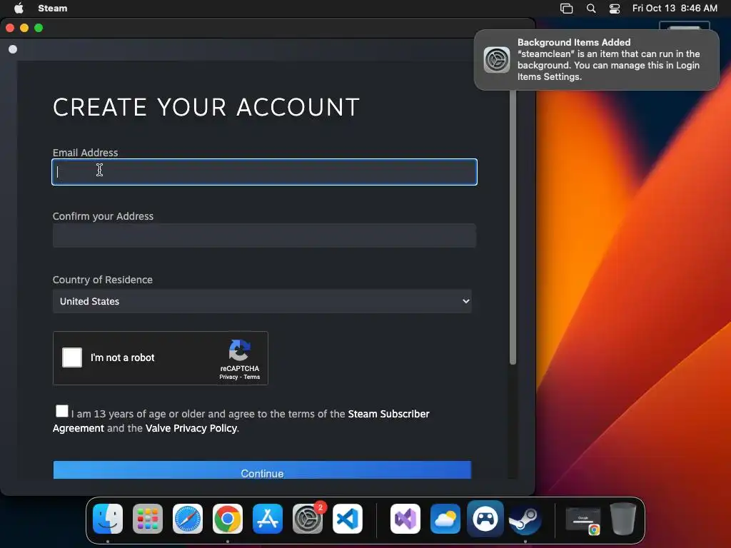Open Control Center in menu bar

pos(615,8)
